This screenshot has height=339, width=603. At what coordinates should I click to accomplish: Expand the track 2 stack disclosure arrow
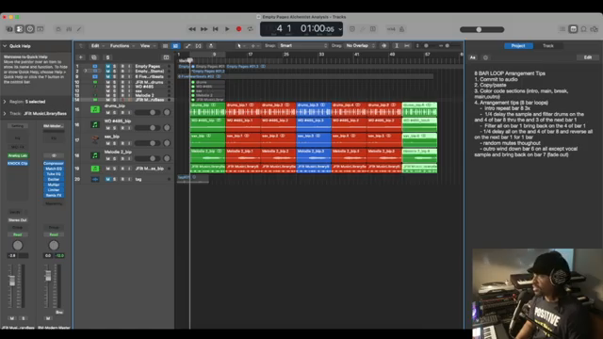pos(86,72)
